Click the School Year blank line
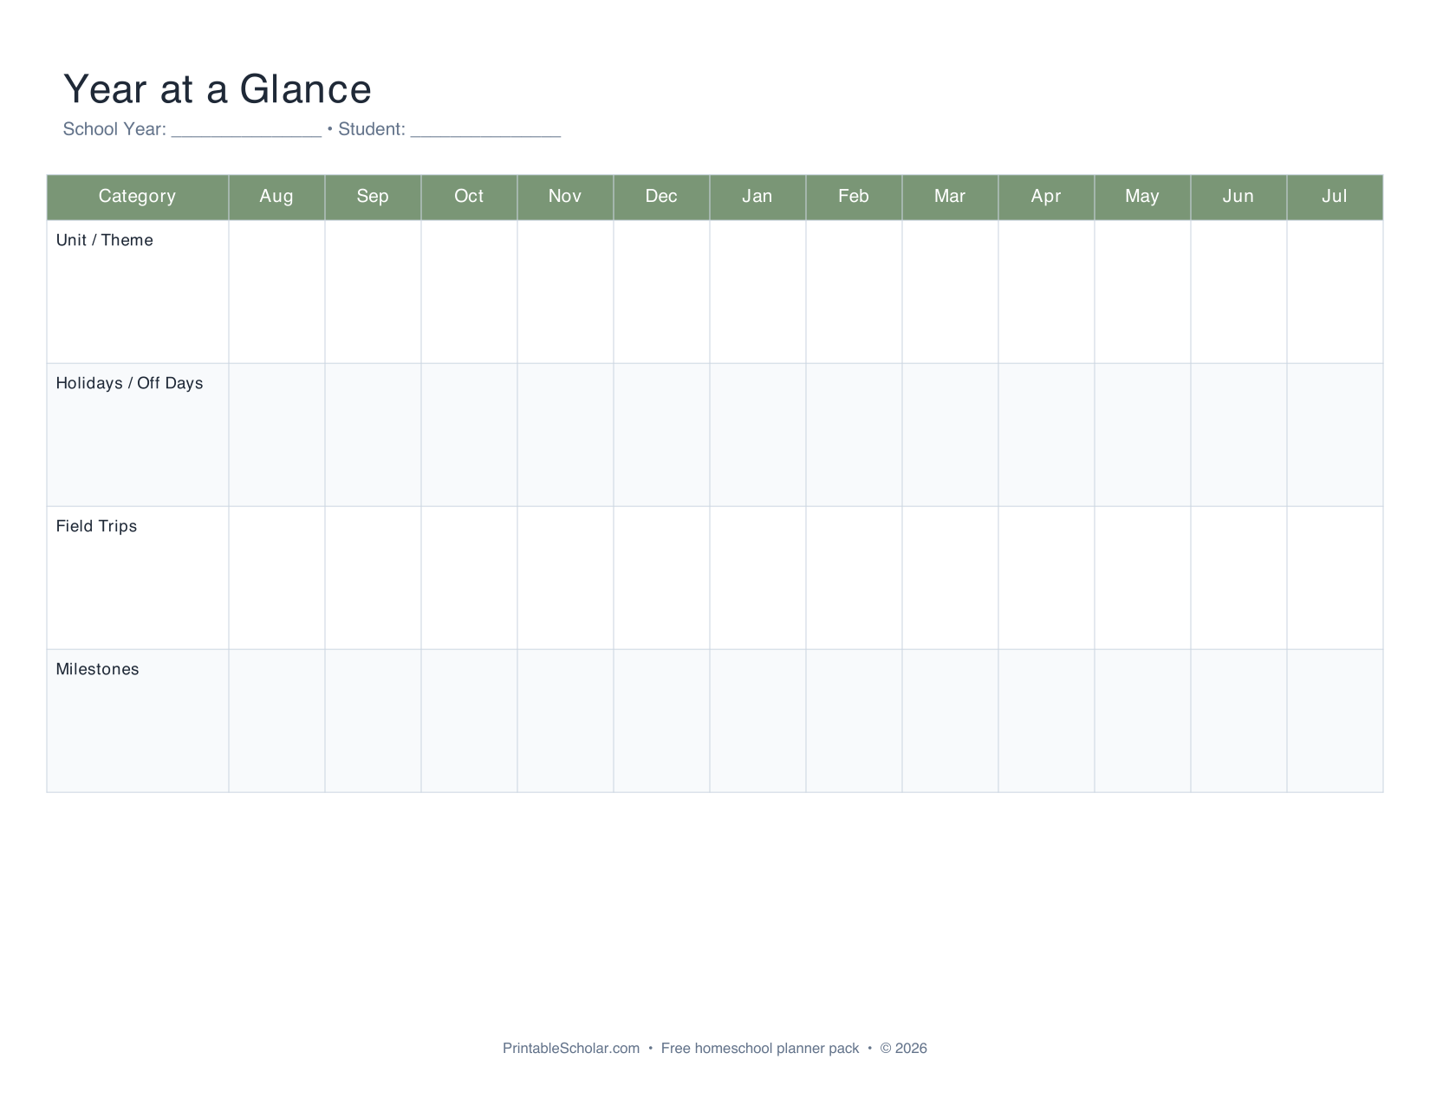 [245, 130]
